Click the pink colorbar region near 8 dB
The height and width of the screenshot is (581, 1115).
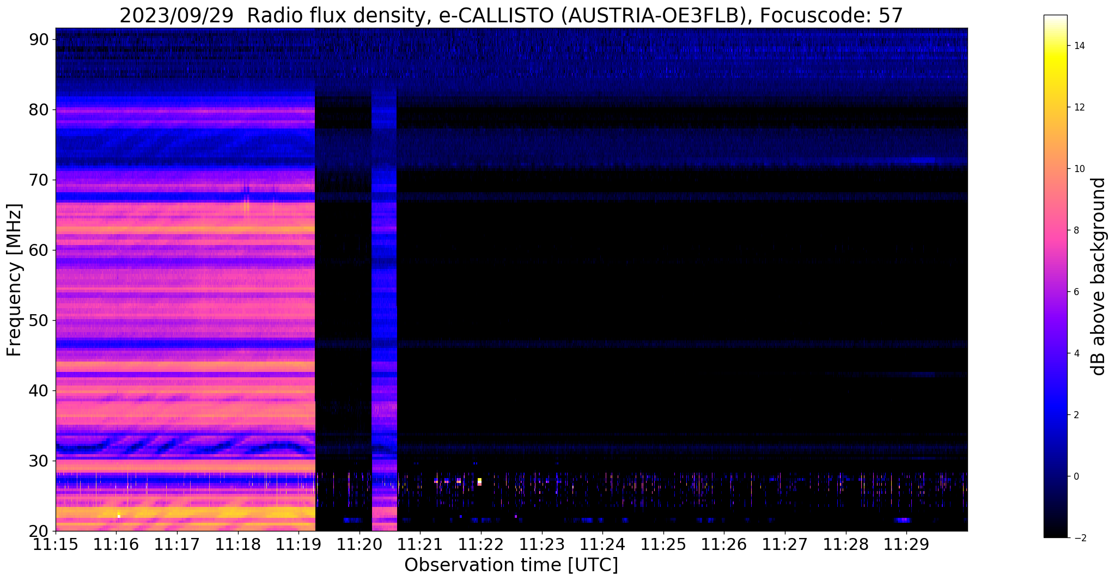coord(1055,230)
